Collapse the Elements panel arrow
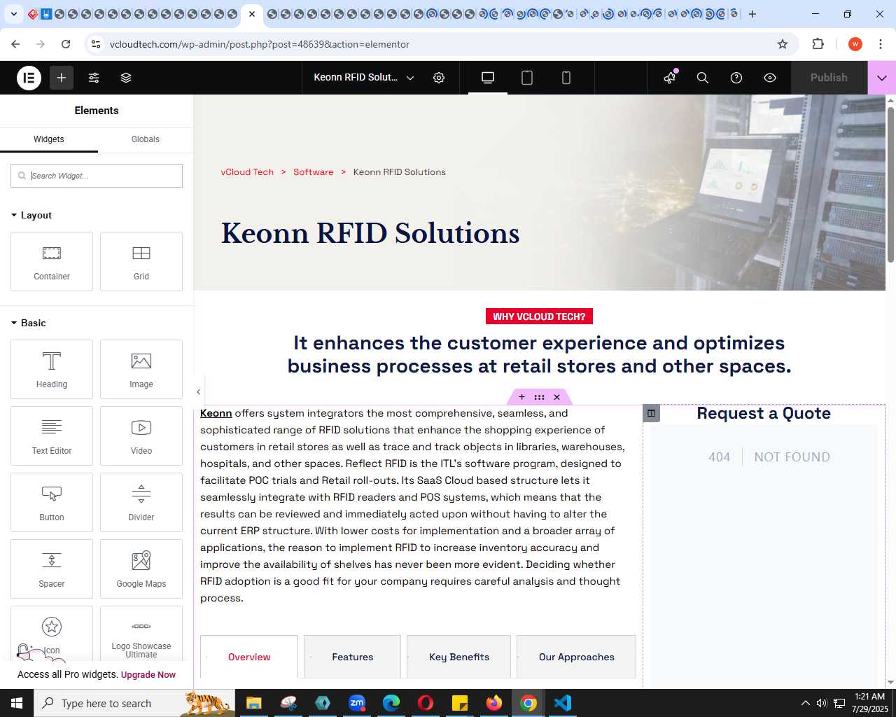The image size is (896, 717). pos(198,392)
